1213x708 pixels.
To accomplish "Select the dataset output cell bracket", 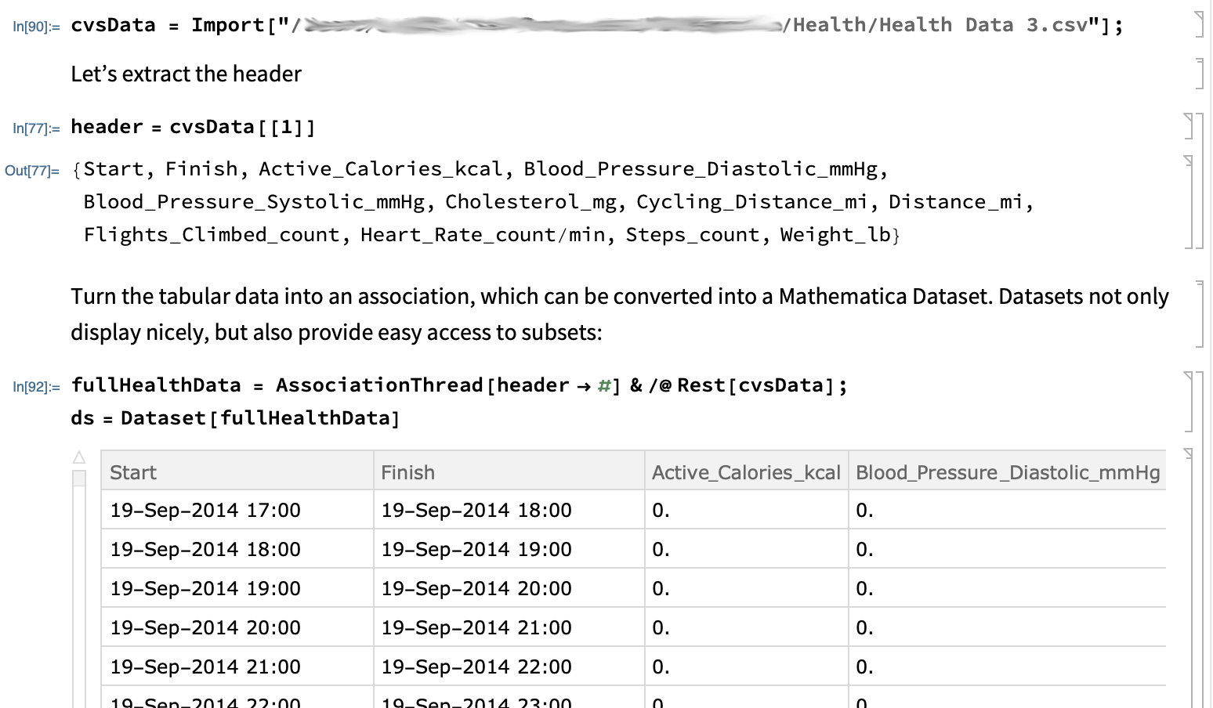I will 1189,578.
